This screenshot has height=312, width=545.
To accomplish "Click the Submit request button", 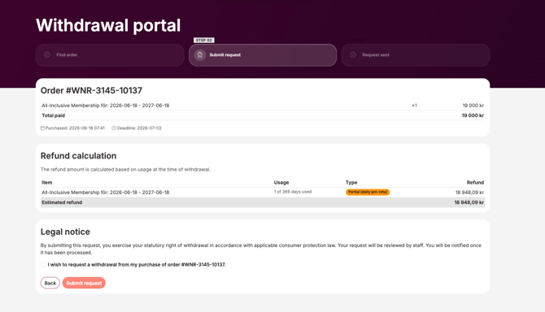I will pos(84,283).
